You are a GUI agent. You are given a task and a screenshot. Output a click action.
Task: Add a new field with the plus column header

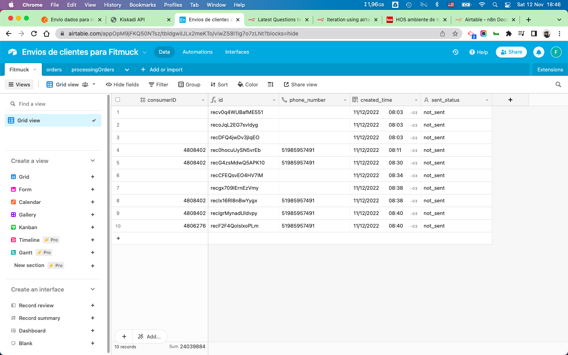[x=510, y=100]
